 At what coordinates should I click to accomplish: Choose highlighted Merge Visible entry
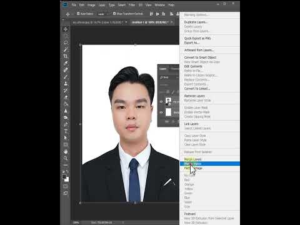coord(210,164)
